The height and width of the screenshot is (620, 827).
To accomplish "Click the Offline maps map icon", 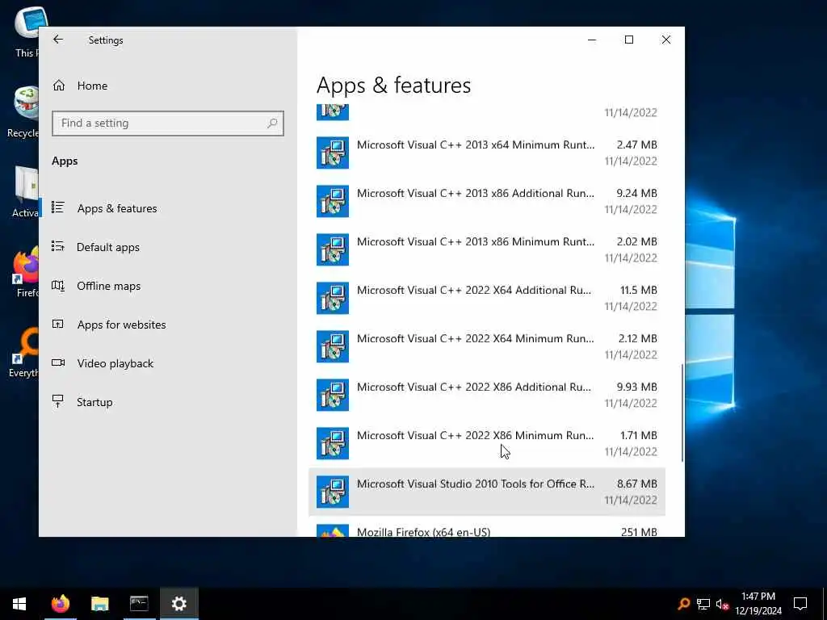I will [58, 285].
